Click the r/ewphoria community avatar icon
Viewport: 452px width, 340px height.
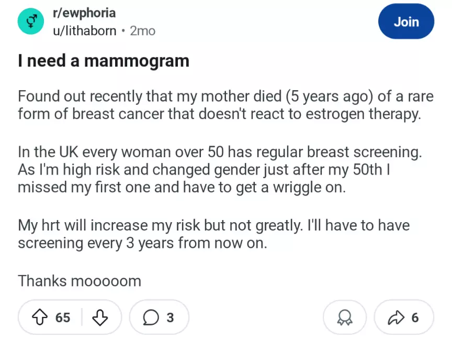click(31, 22)
